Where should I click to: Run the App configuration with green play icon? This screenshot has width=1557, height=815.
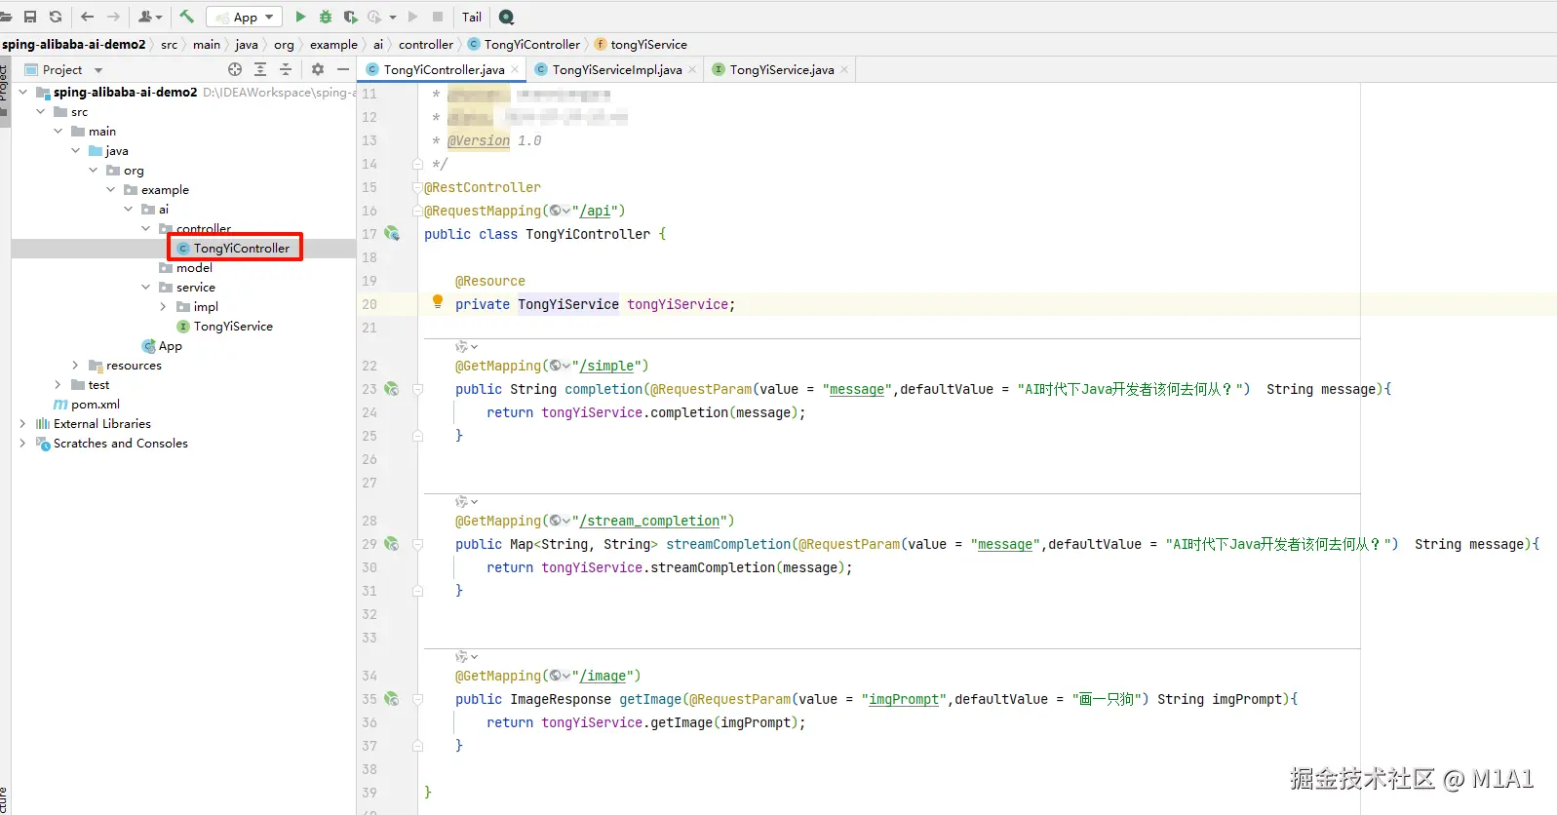300,17
